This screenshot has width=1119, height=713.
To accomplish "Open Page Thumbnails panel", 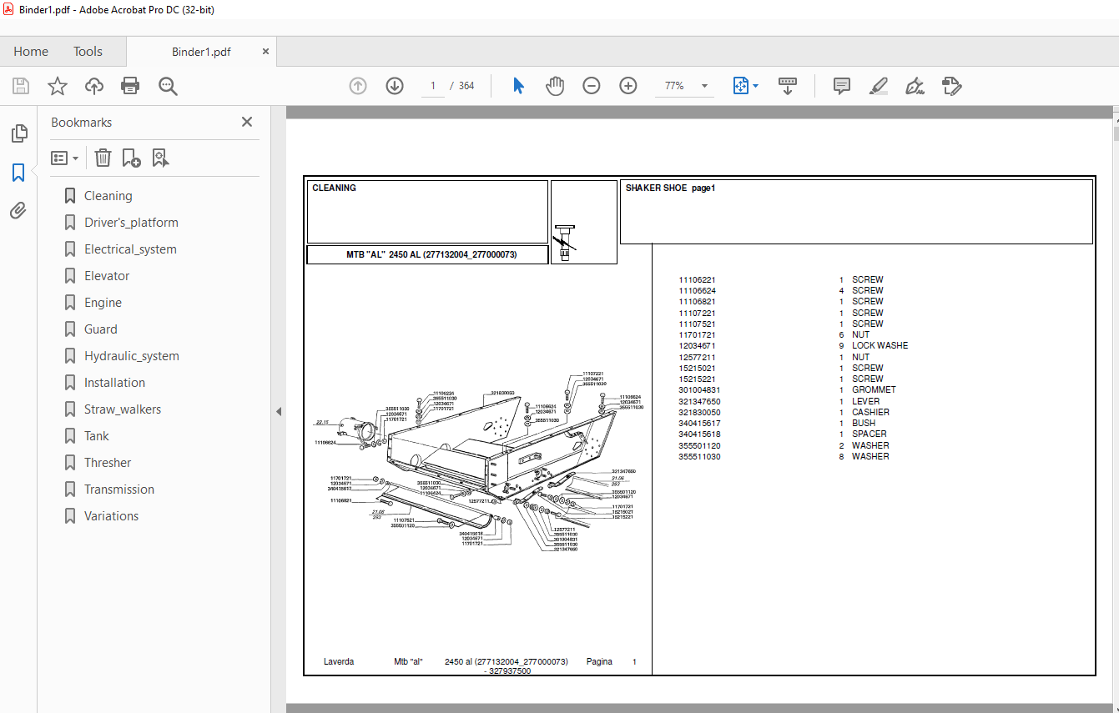I will (x=18, y=133).
